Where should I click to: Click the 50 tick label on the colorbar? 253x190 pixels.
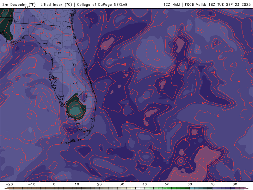click(167, 184)
